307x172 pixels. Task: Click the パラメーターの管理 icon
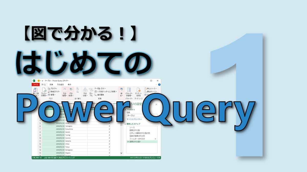[129, 90]
